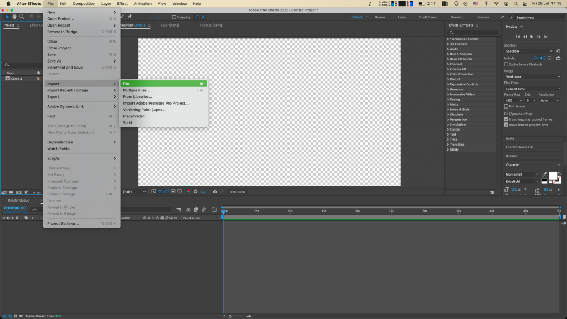Viewport: 567px width, 319px height.
Task: Open the Composition menu in the menu bar
Action: (84, 3)
